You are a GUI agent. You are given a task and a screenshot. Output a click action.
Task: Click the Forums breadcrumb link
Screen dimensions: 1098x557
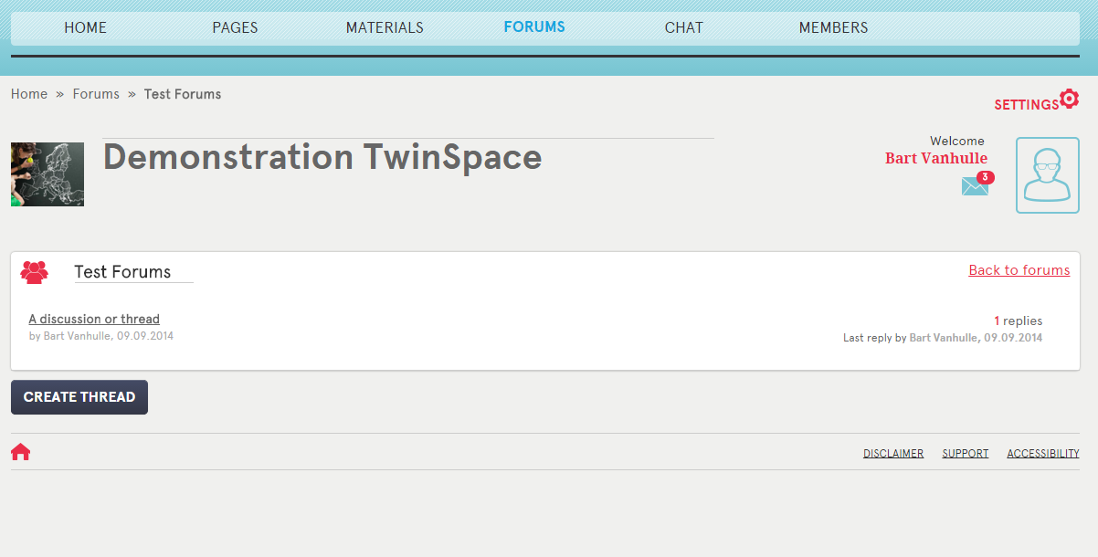pyautogui.click(x=96, y=94)
